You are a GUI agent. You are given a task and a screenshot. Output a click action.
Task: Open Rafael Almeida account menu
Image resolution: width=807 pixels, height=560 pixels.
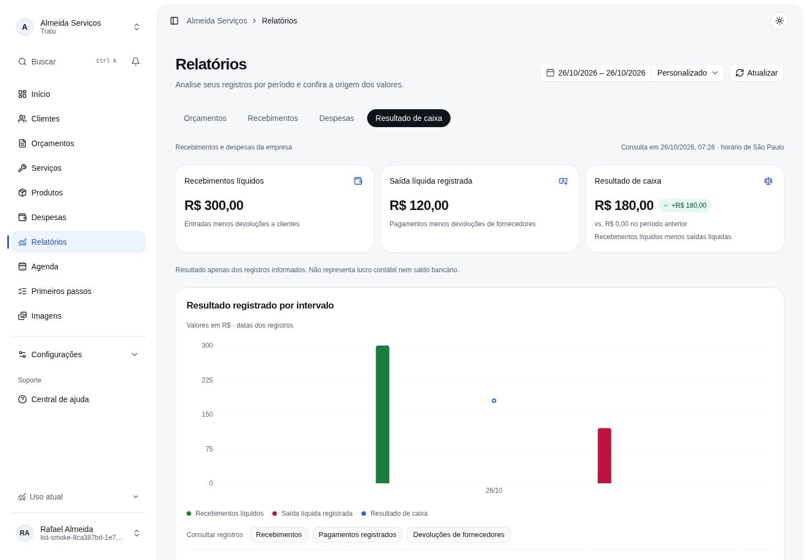click(x=78, y=533)
